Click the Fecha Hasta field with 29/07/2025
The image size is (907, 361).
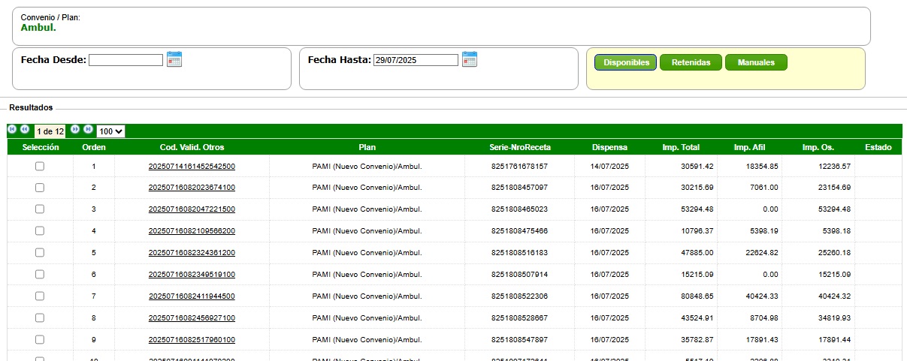pos(416,60)
